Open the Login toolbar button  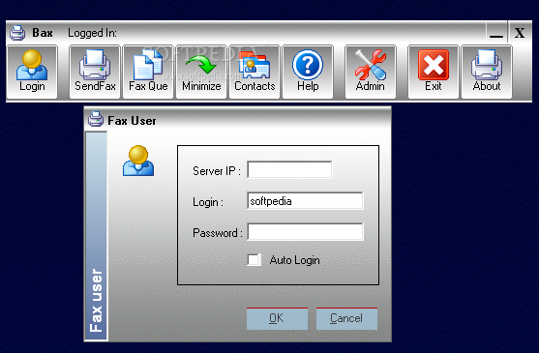[32, 72]
